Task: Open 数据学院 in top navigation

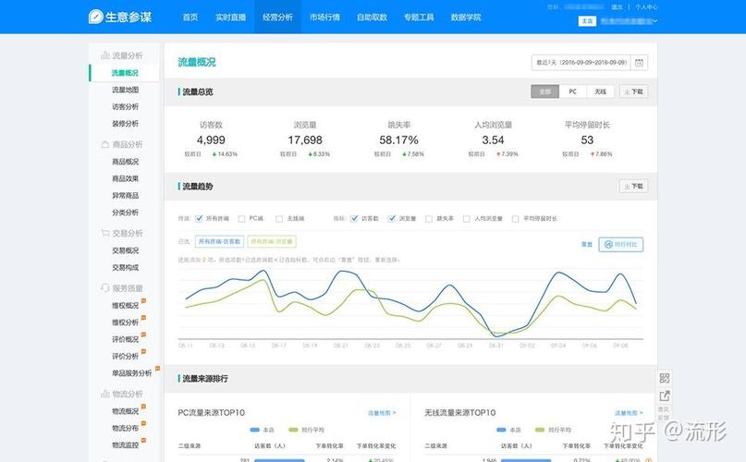Action: pos(466,18)
